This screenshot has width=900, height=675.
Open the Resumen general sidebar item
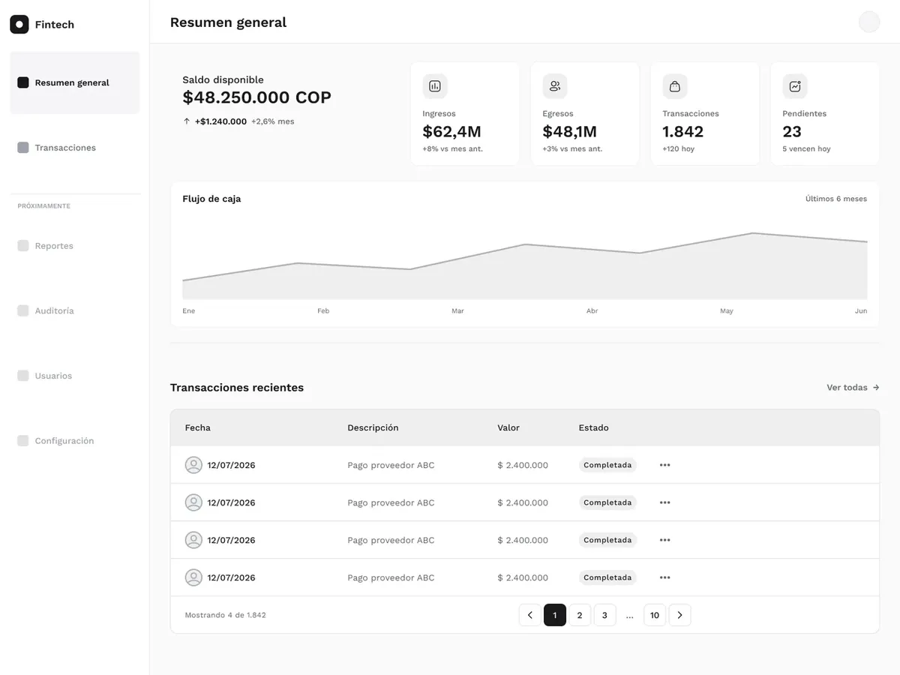pos(75,82)
